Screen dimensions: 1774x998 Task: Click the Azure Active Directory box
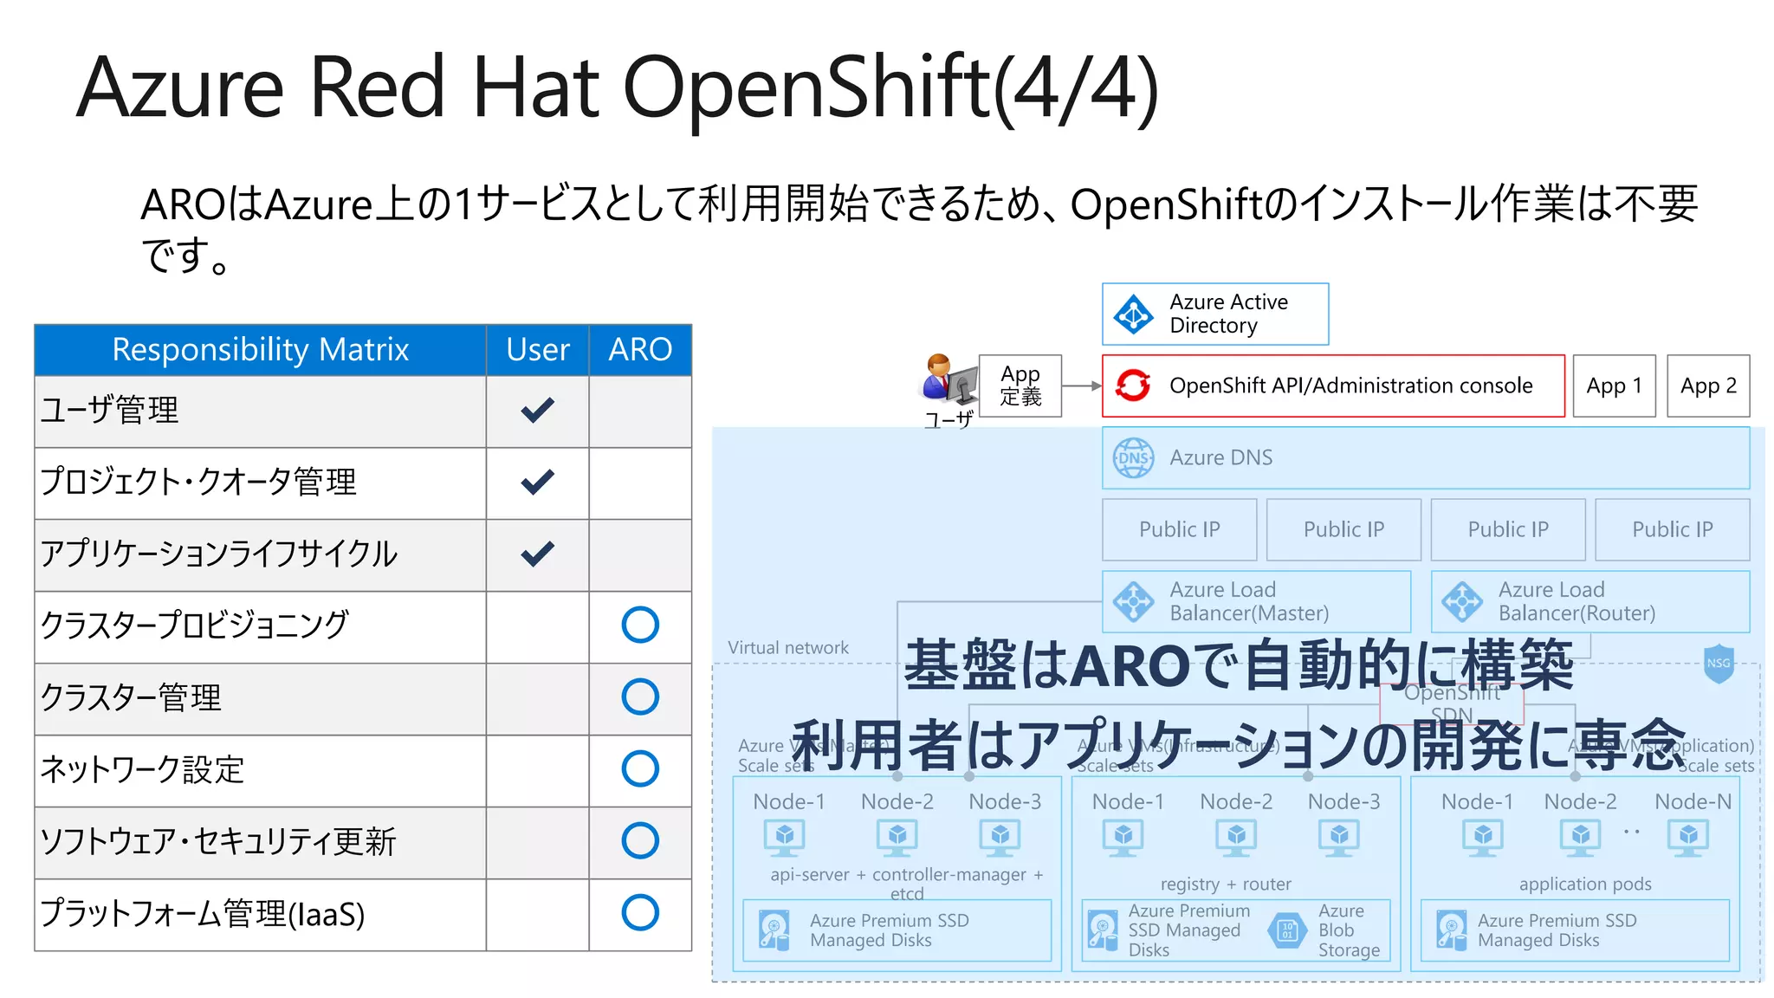point(1215,314)
